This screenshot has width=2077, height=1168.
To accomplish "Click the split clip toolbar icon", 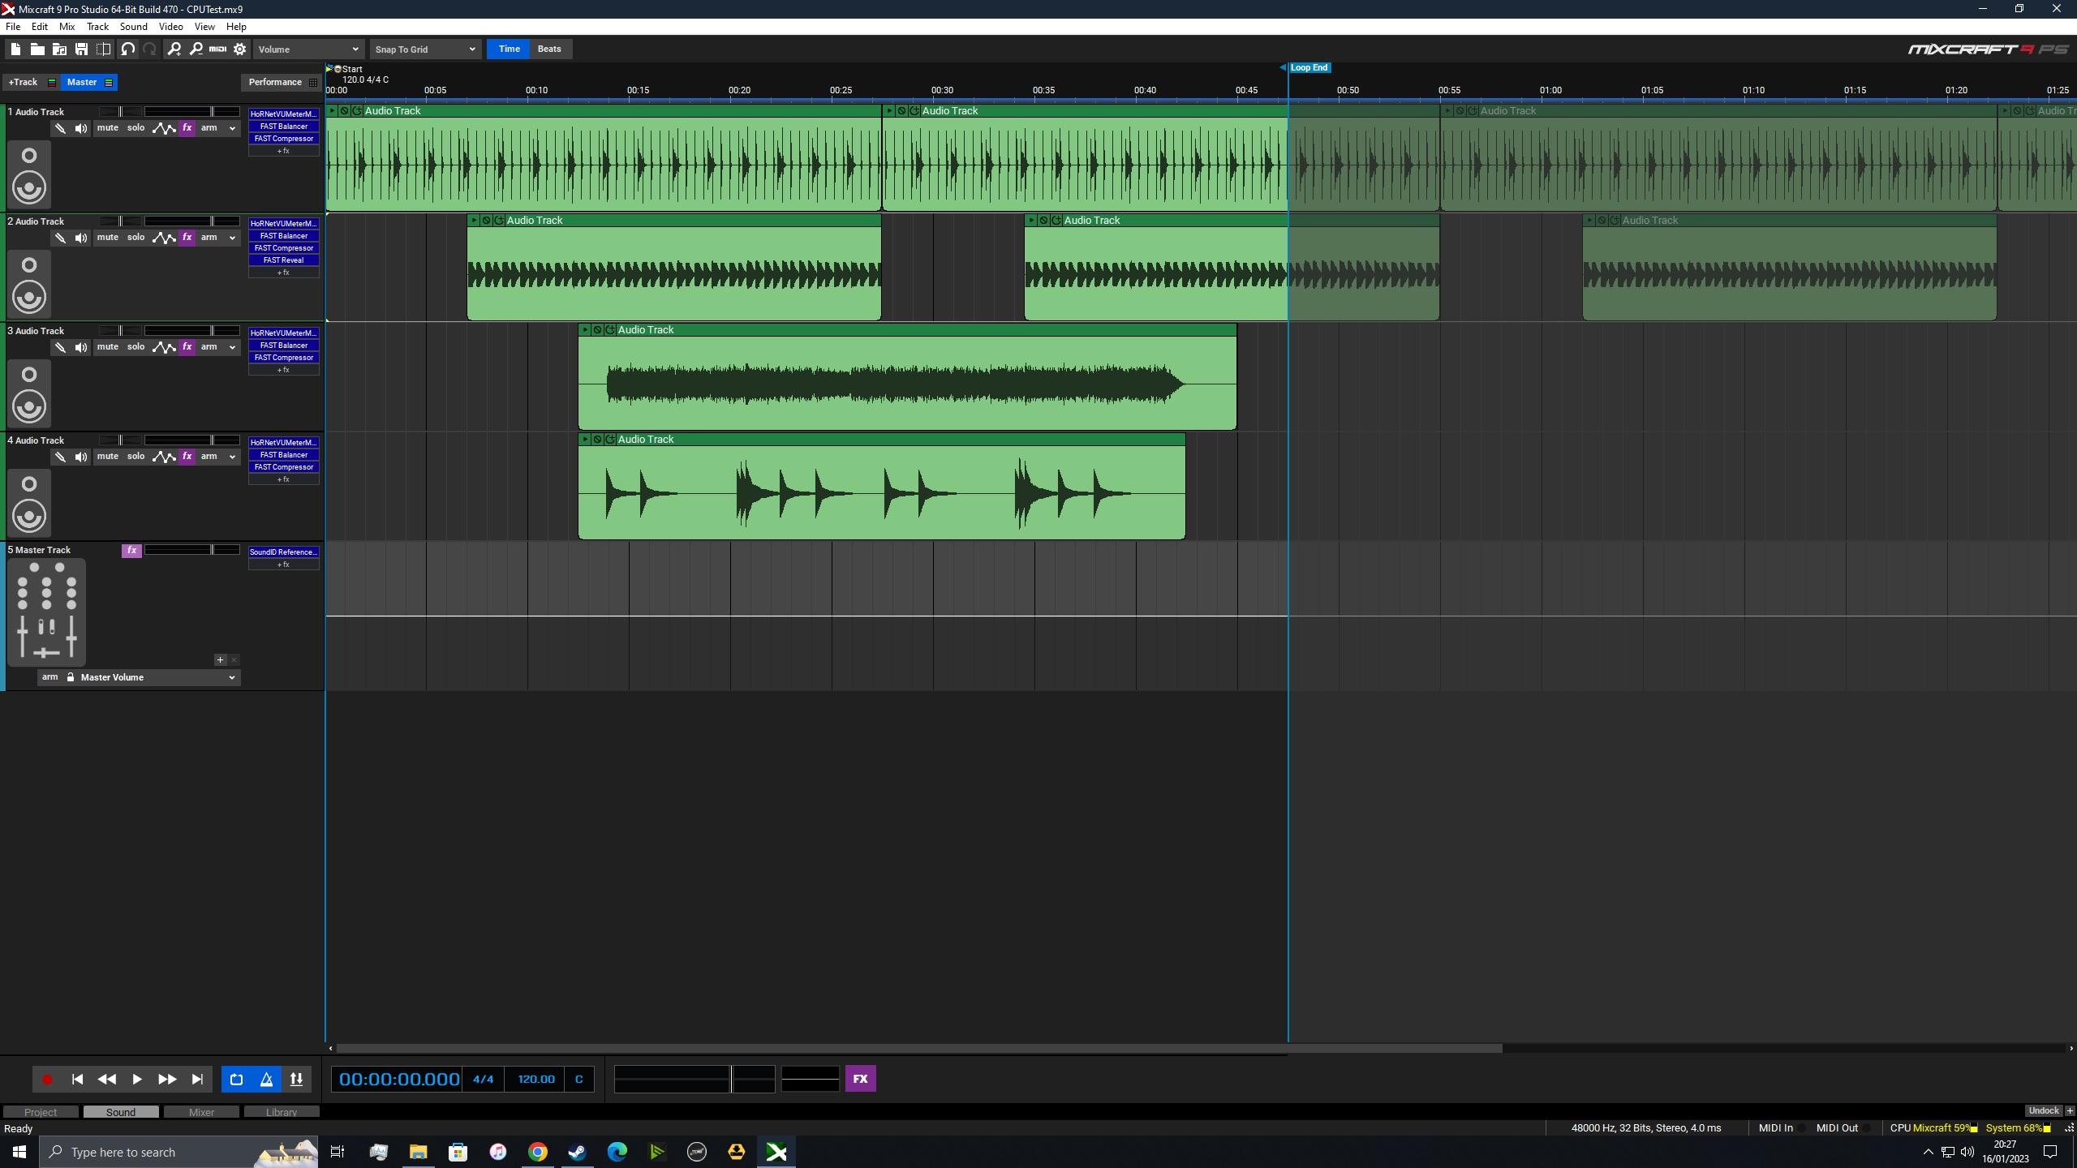I will point(103,49).
